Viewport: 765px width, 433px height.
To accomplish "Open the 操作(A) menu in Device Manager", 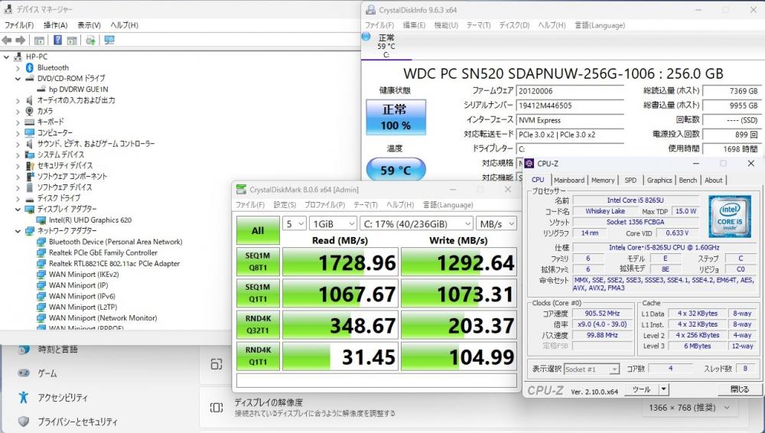I will [55, 25].
